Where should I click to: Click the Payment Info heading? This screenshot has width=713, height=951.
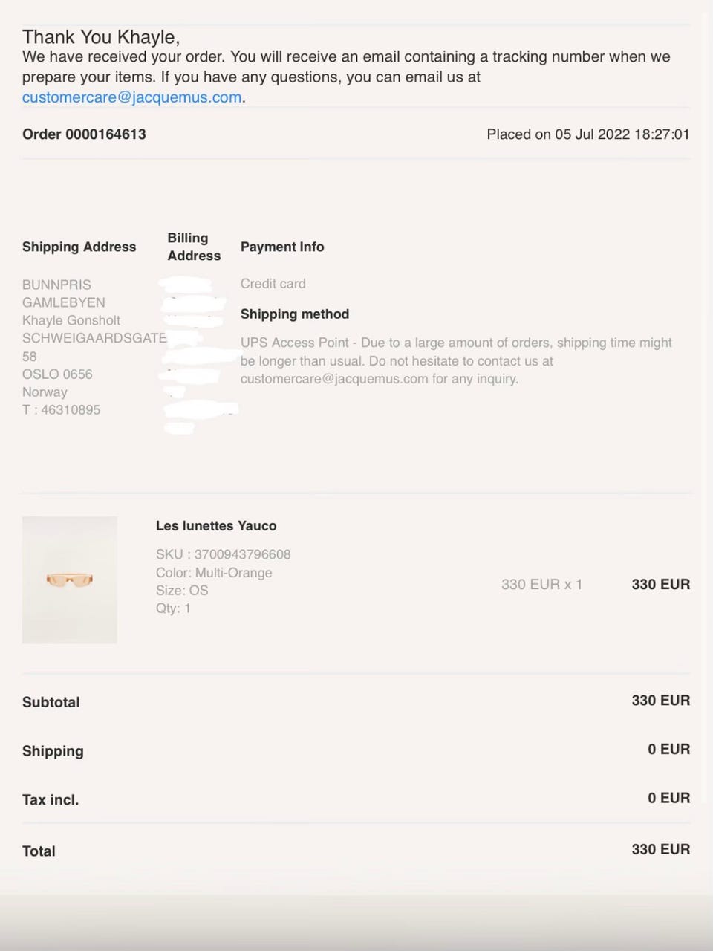coord(282,247)
